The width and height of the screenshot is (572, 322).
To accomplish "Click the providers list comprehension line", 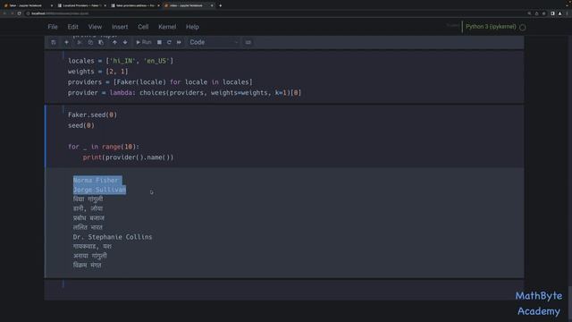I will click(x=160, y=82).
